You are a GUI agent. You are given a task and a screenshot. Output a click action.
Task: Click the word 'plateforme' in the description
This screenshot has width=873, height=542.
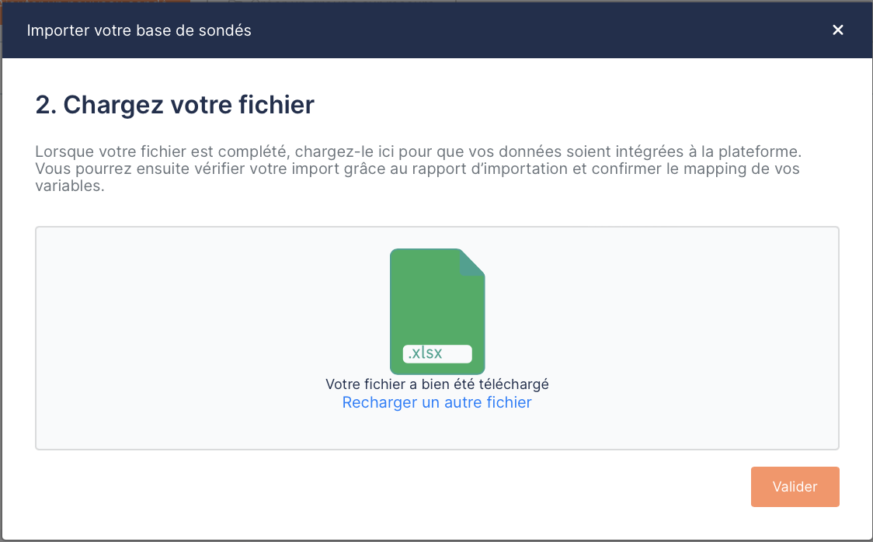[762, 151]
